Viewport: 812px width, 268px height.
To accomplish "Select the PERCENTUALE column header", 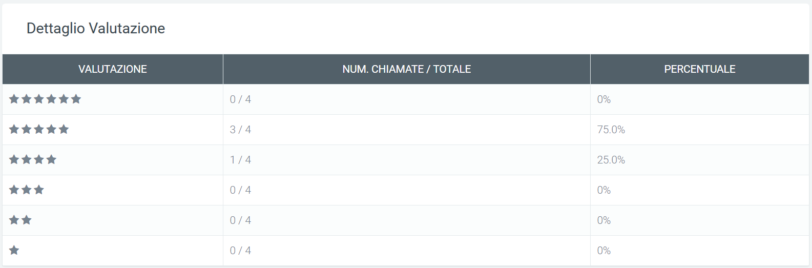I will [700, 69].
